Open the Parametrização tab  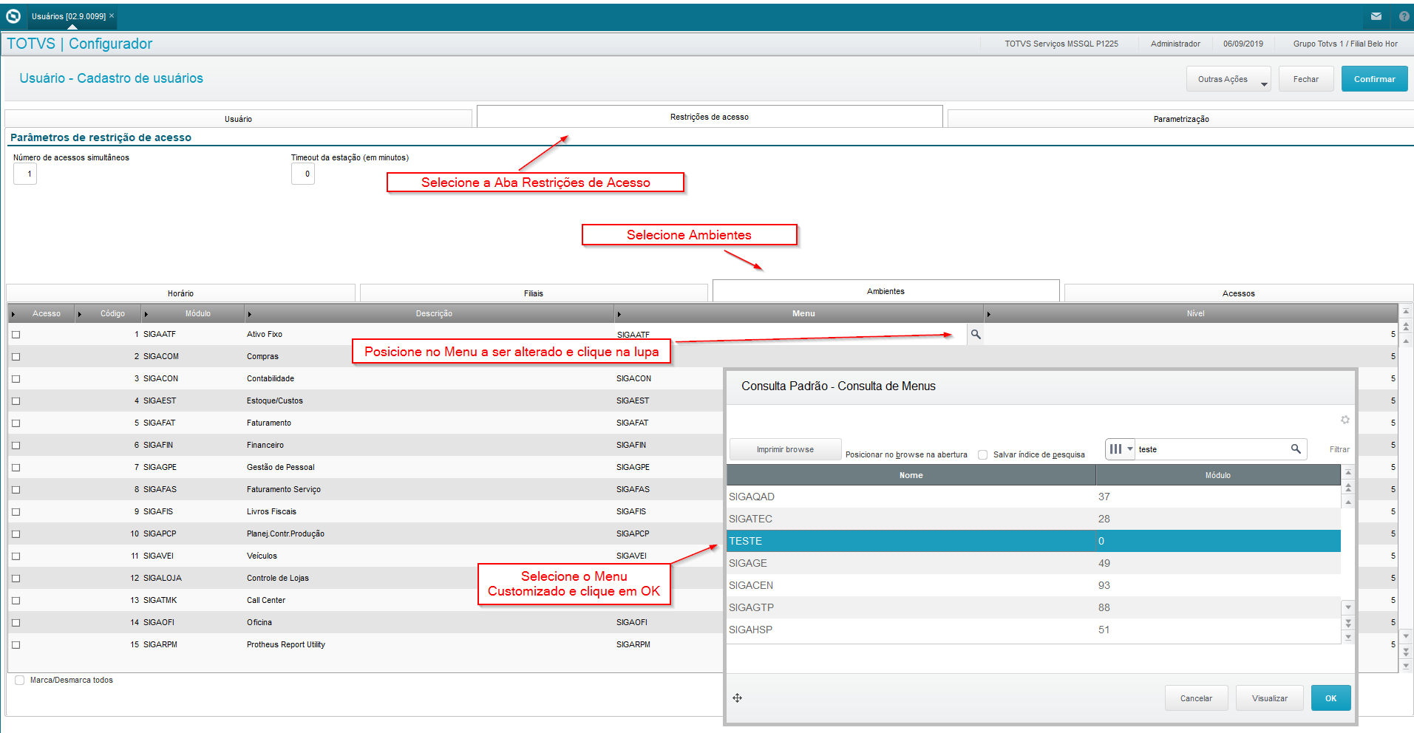pyautogui.click(x=1181, y=118)
